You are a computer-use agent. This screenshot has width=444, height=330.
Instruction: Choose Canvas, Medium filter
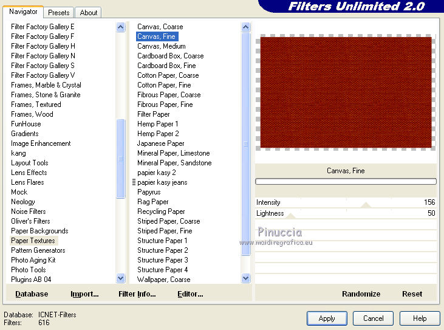pos(162,46)
